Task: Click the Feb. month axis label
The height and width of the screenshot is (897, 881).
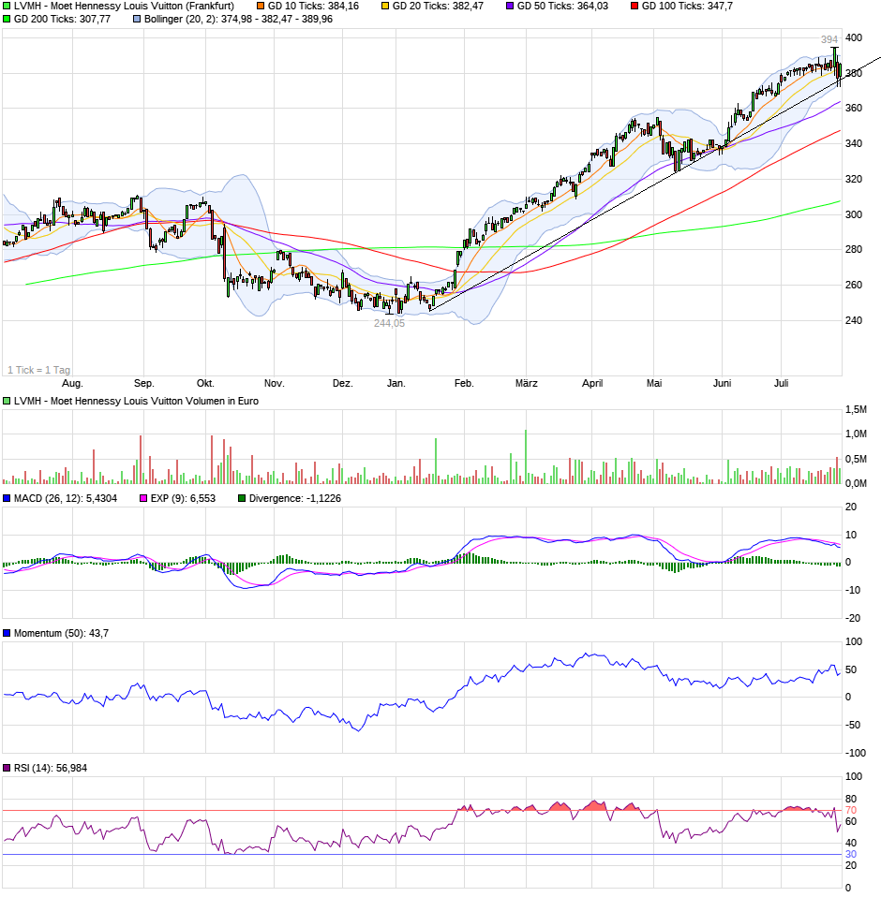Action: (464, 383)
